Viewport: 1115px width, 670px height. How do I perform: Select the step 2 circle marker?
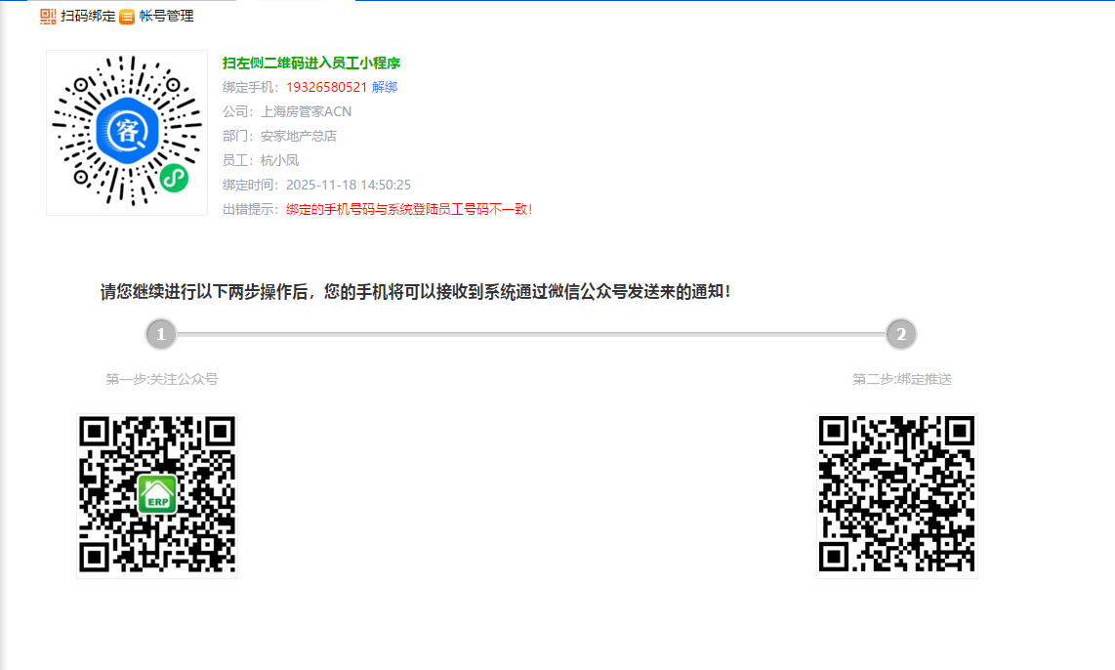click(x=900, y=334)
